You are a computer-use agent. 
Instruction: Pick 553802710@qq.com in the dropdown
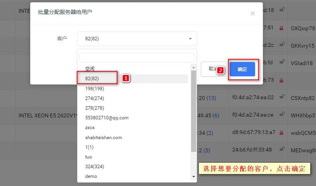tap(134, 118)
